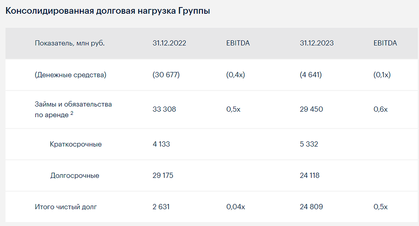419x226 pixels.
Task: Click the loans value 29 450
Action: click(x=312, y=109)
